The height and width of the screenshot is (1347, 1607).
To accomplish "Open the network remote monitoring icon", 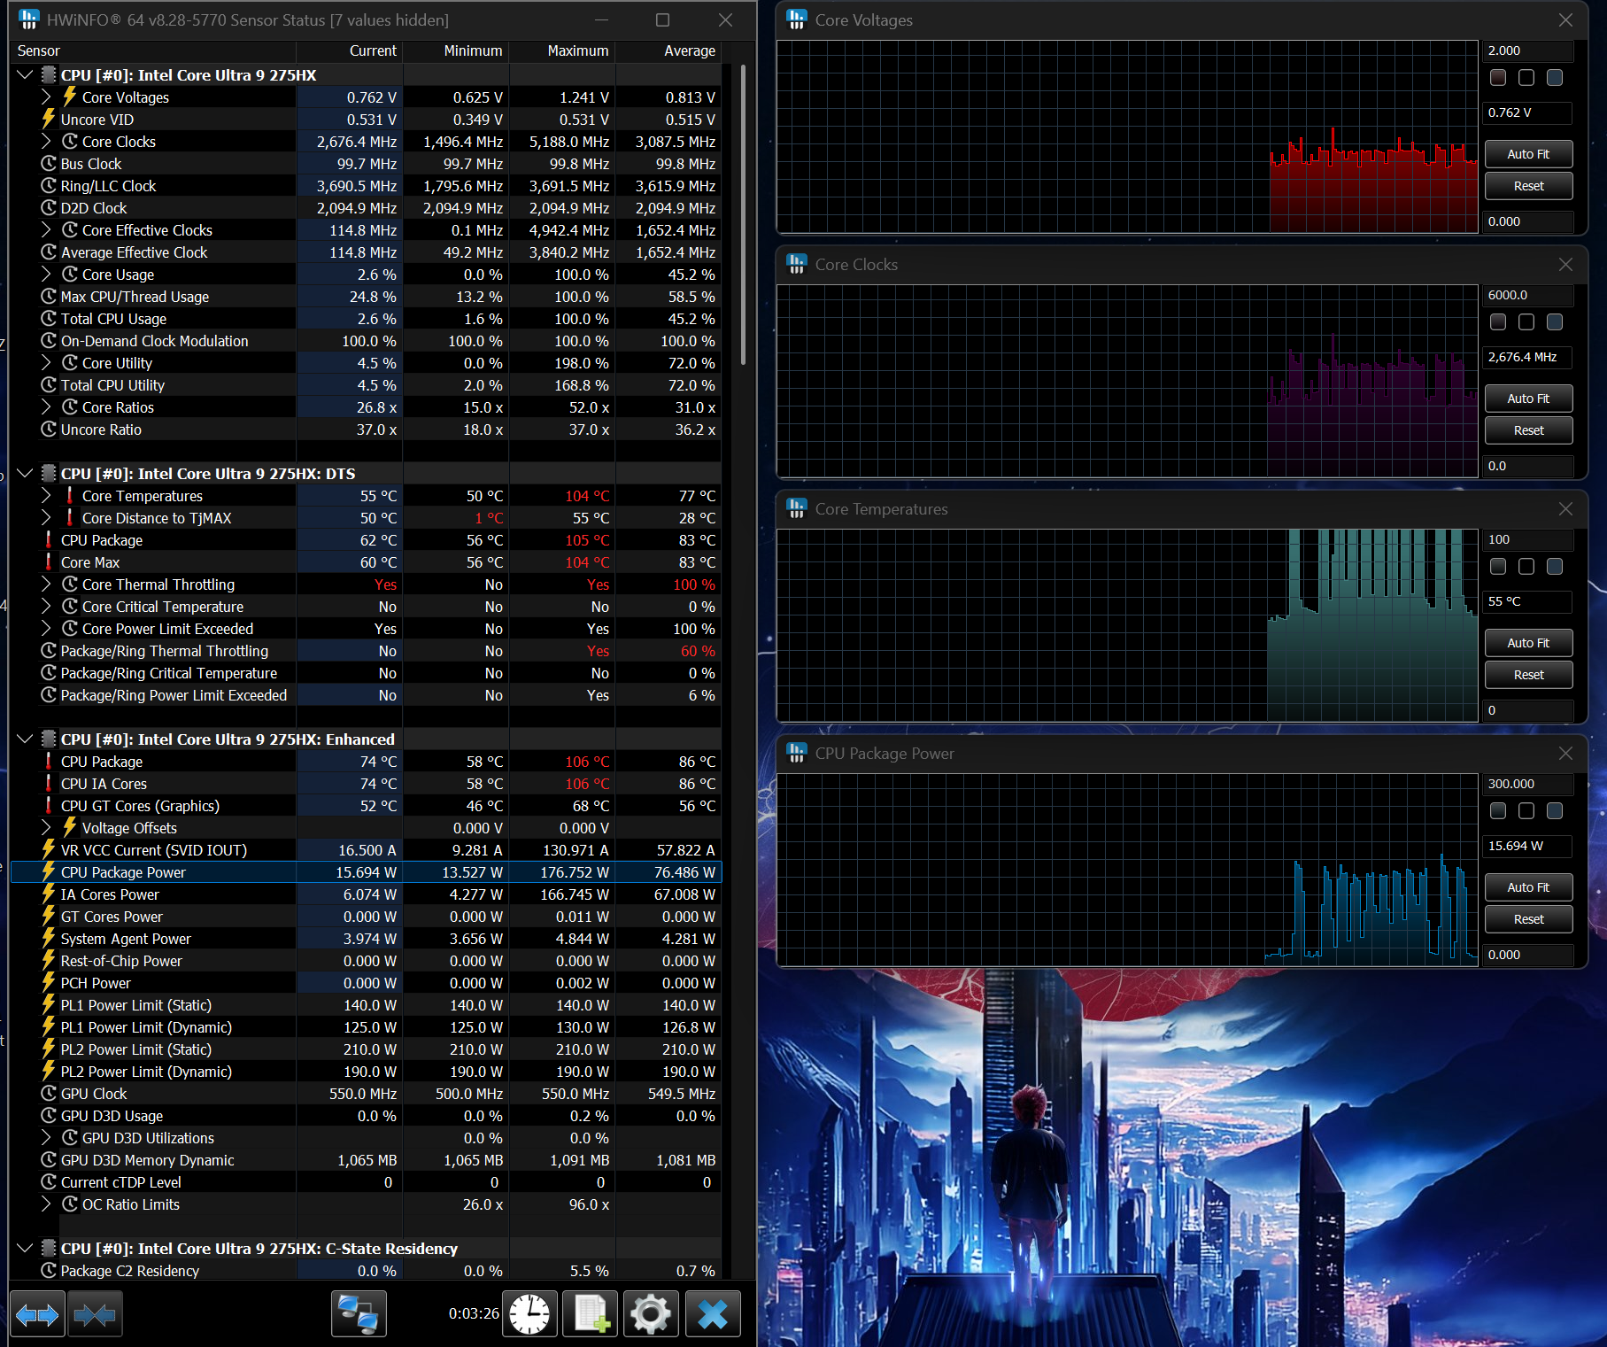I will (359, 1314).
